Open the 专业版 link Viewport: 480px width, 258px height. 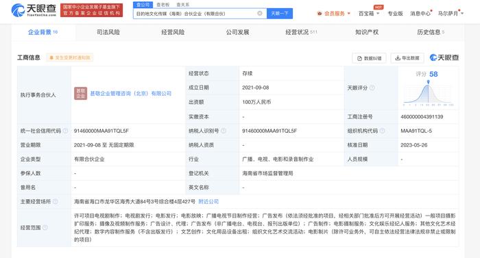[x=395, y=14]
